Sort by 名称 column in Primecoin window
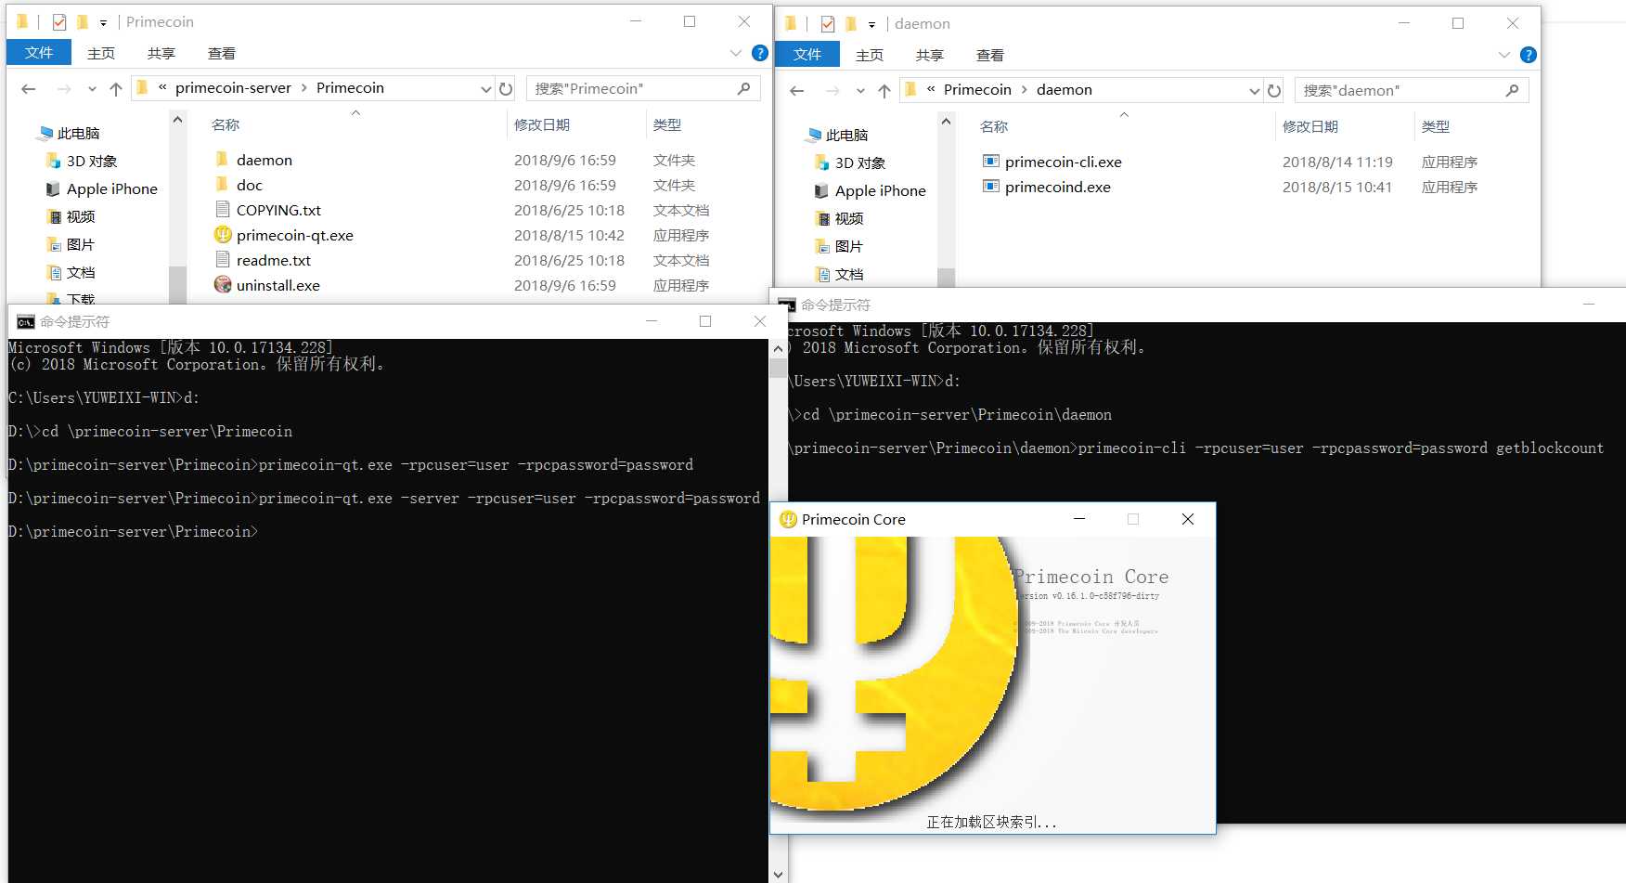This screenshot has height=883, width=1626. [226, 124]
